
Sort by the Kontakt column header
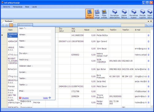(102, 30)
